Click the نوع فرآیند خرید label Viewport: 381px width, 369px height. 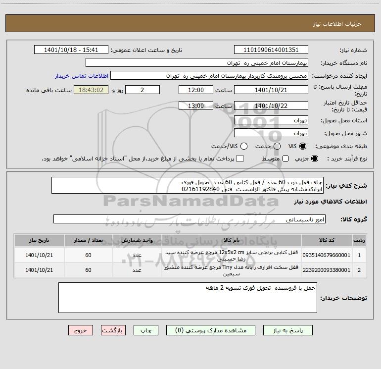[347, 158]
